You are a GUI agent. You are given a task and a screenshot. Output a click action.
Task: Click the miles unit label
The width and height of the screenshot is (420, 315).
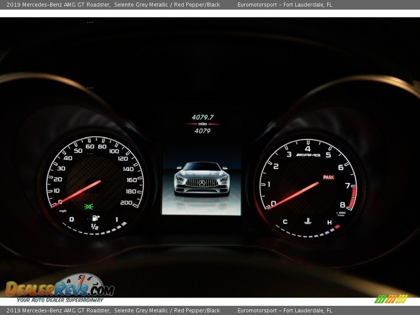click(203, 124)
